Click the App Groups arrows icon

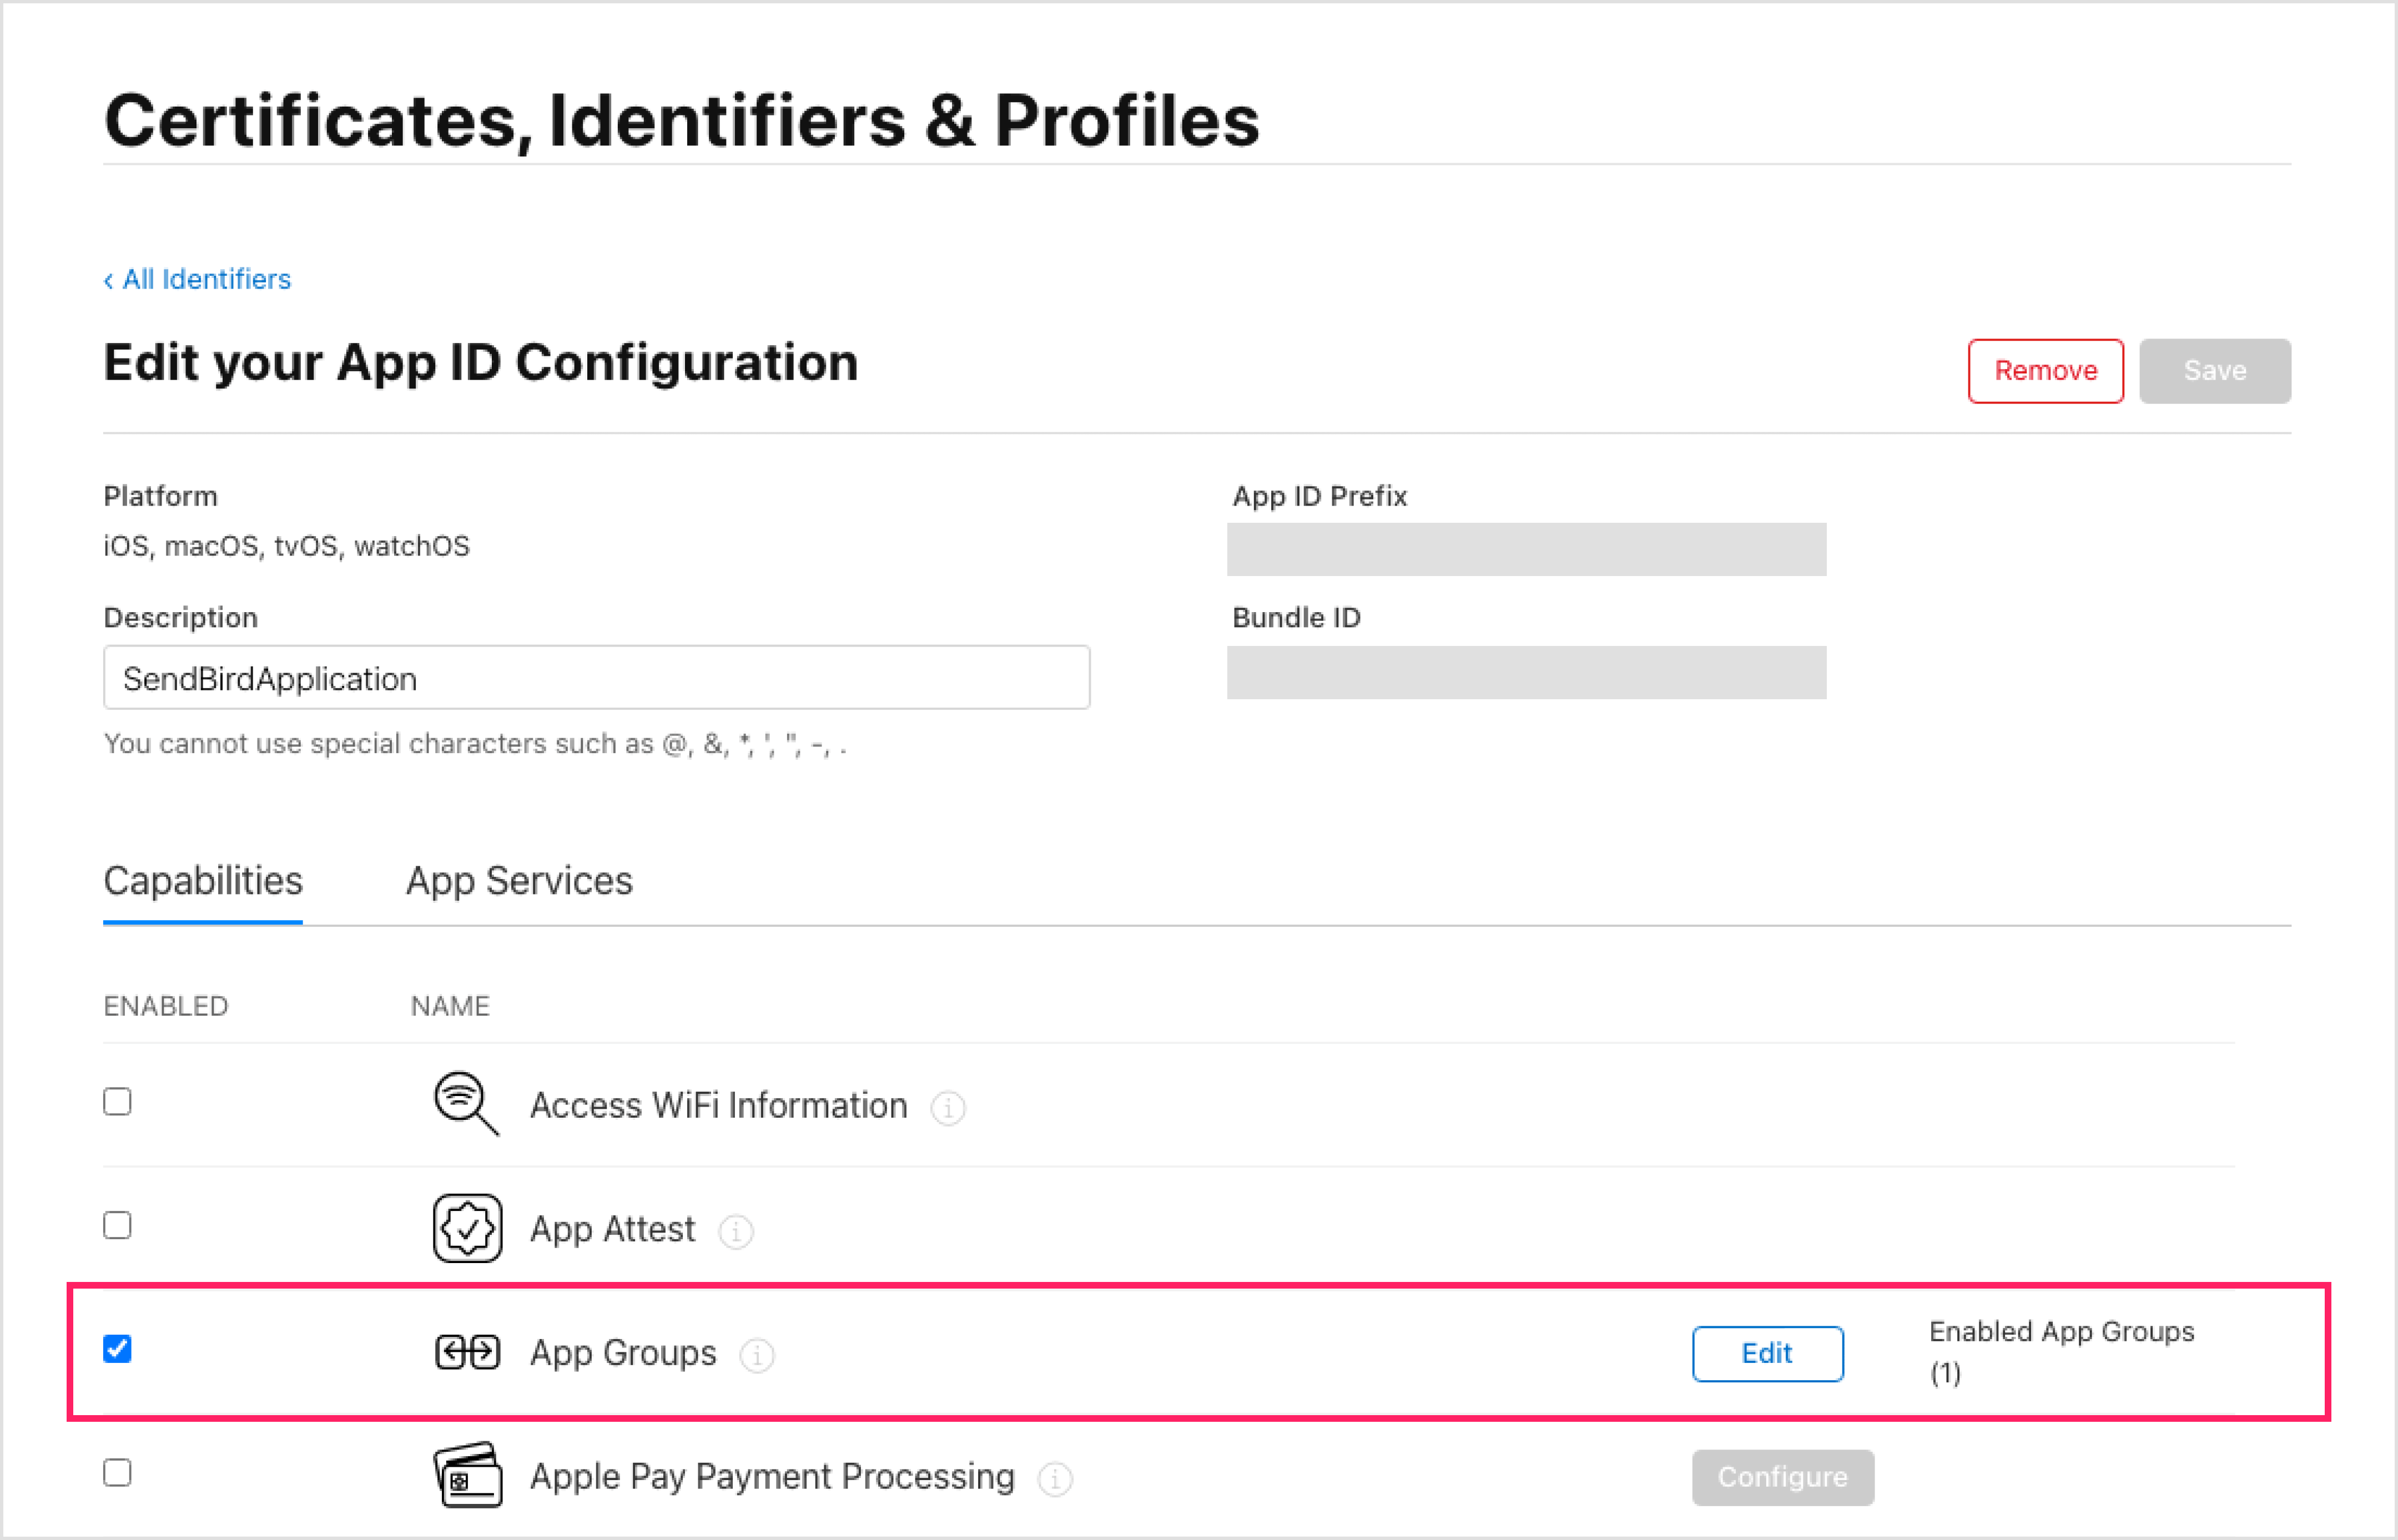pyautogui.click(x=467, y=1352)
